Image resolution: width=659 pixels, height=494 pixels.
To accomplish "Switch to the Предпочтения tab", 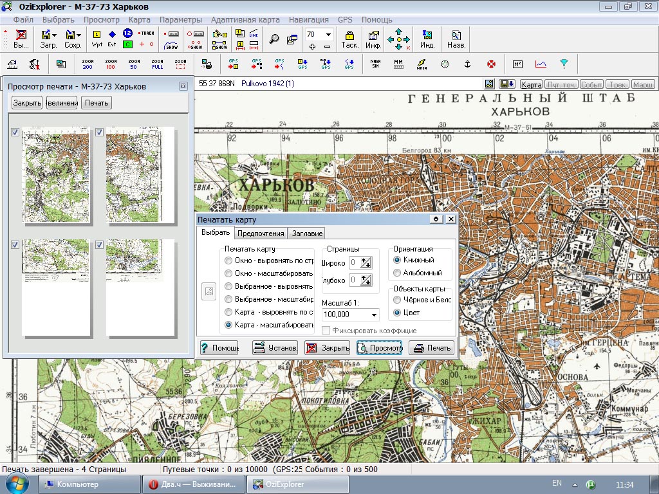I will [x=261, y=233].
